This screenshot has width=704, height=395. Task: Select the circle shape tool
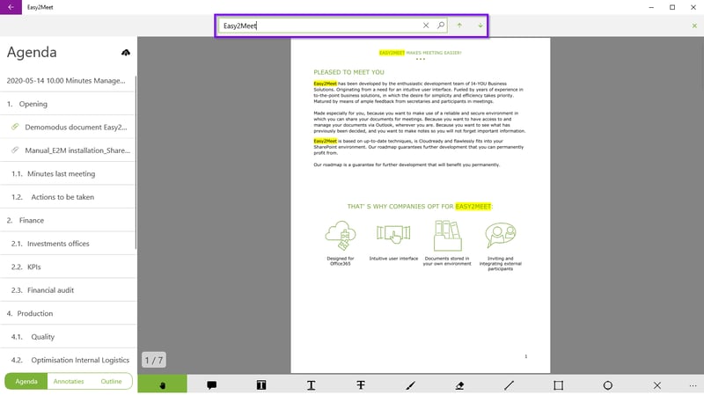click(x=608, y=384)
